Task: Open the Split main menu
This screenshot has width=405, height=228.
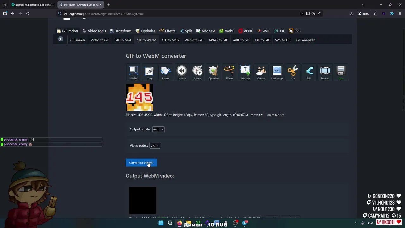Action: coord(186,31)
